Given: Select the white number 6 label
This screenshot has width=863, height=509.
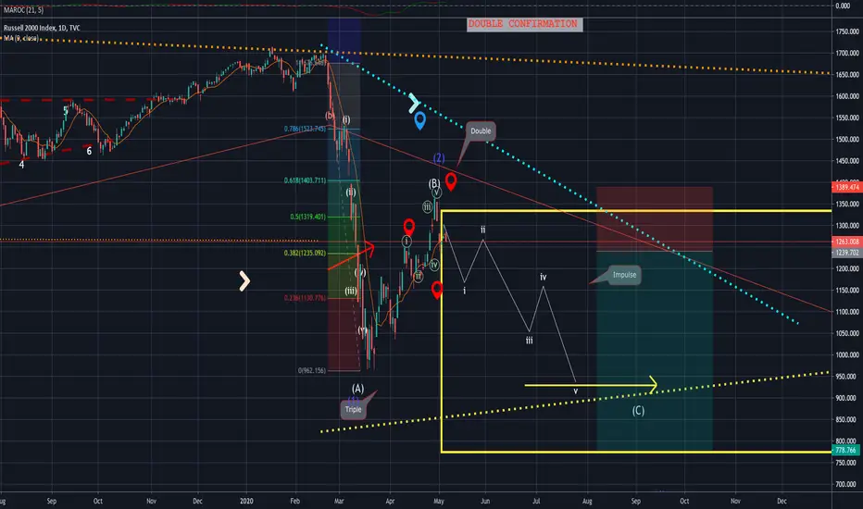Looking at the screenshot, I should 89,151.
